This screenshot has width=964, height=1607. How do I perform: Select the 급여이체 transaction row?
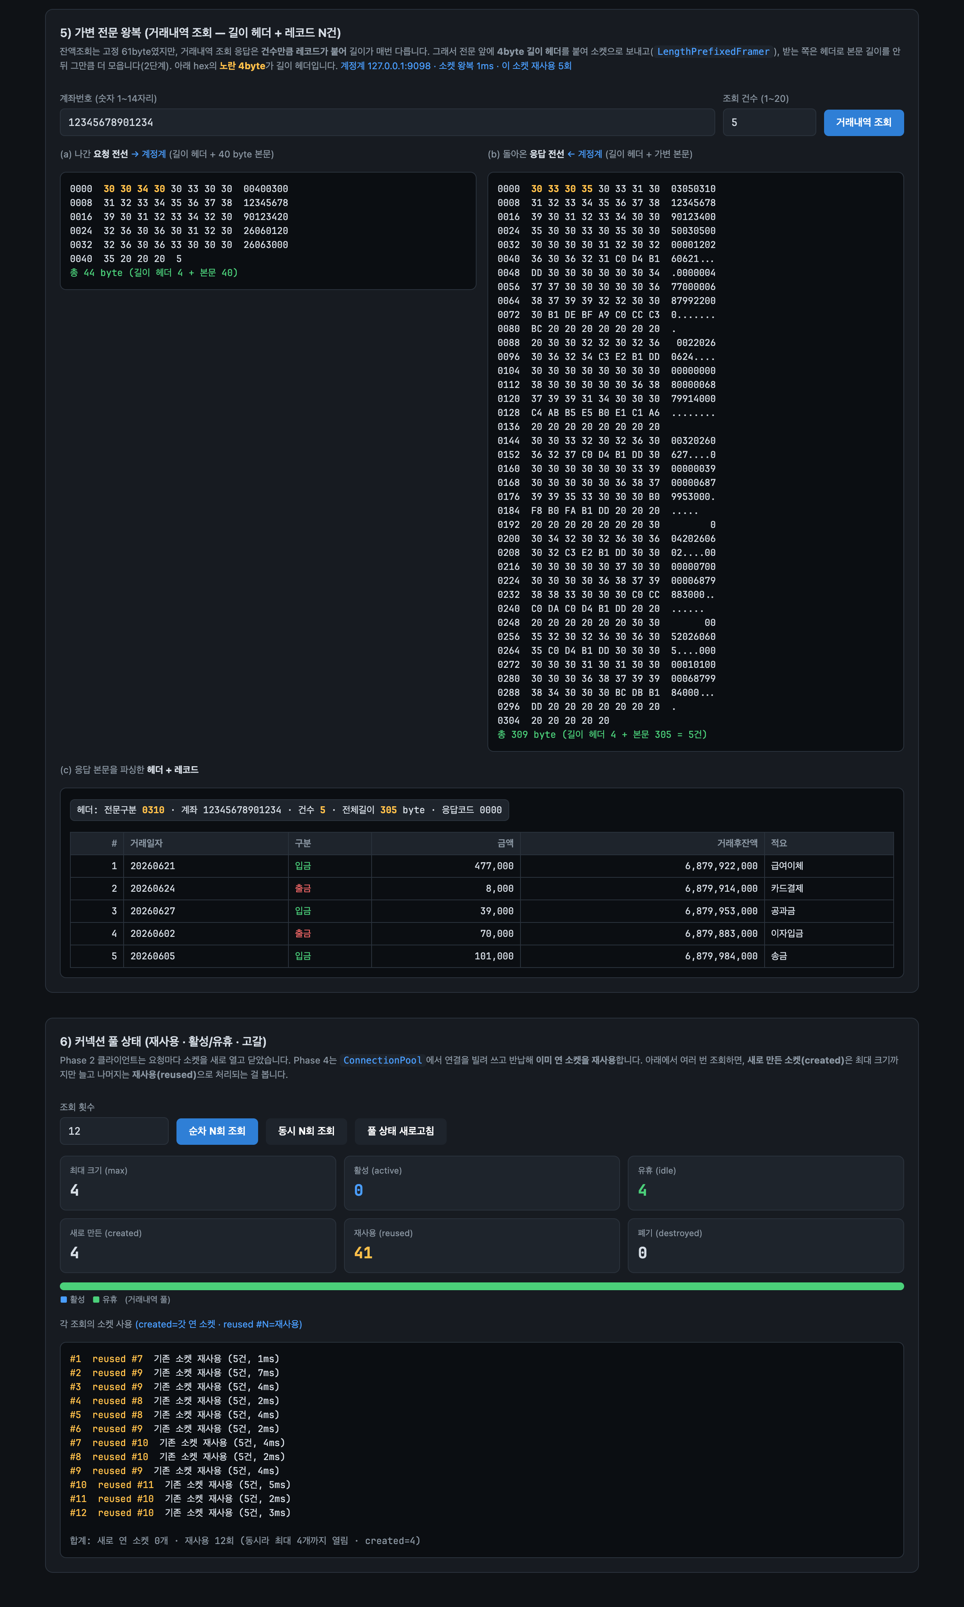482,866
